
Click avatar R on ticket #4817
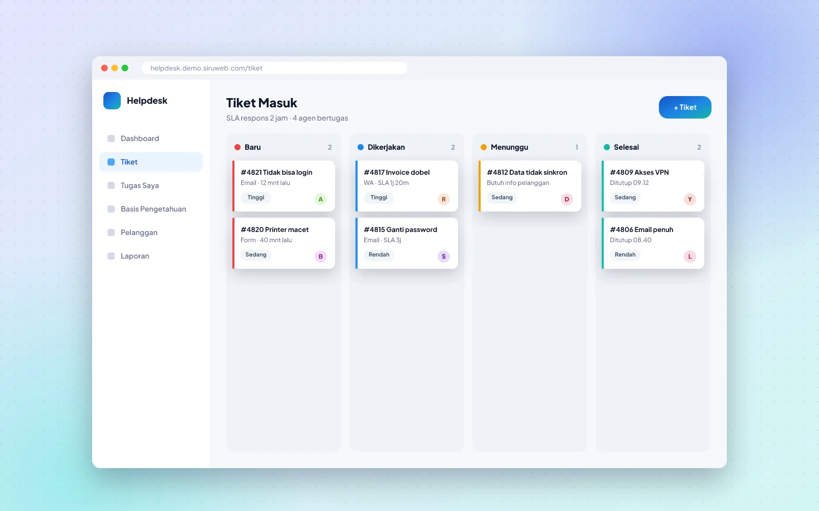[x=444, y=199]
